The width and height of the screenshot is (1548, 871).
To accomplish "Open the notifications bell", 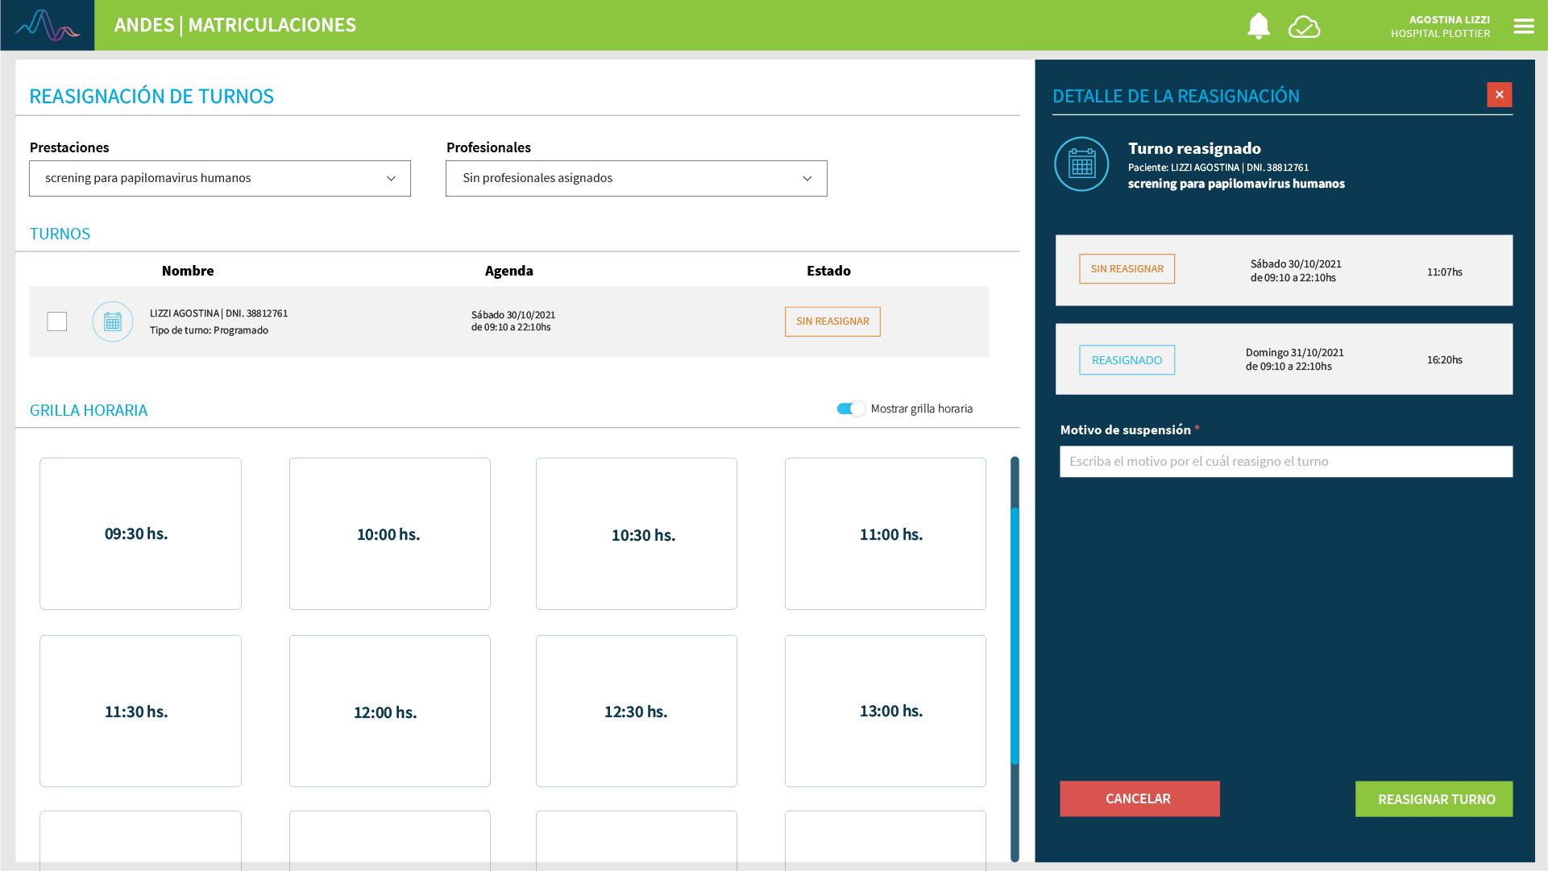I will click(1258, 26).
